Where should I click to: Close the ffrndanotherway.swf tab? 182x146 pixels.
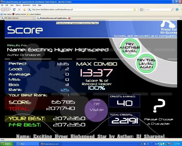click(69, 18)
